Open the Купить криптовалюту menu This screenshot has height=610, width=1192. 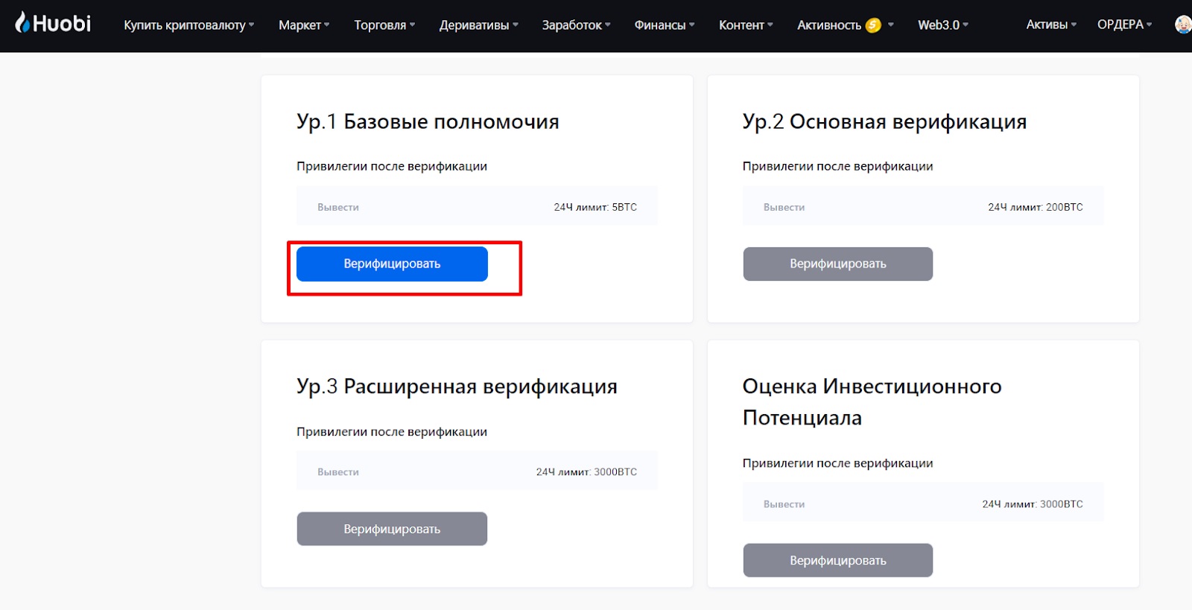(x=189, y=25)
